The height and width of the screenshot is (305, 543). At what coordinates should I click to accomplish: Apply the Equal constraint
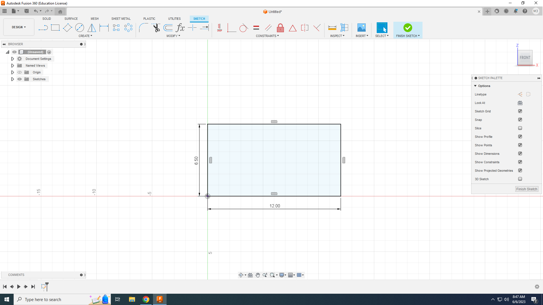(x=256, y=28)
